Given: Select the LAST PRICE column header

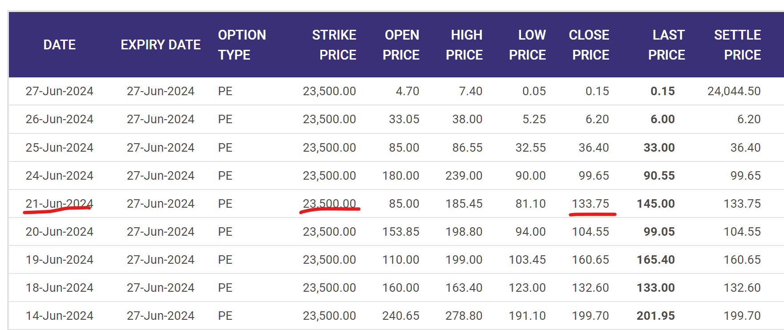Looking at the screenshot, I should (667, 45).
